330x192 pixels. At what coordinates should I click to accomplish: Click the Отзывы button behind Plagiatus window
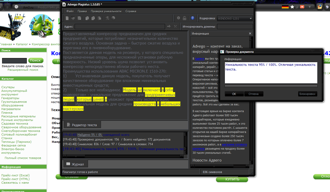pos(72,177)
